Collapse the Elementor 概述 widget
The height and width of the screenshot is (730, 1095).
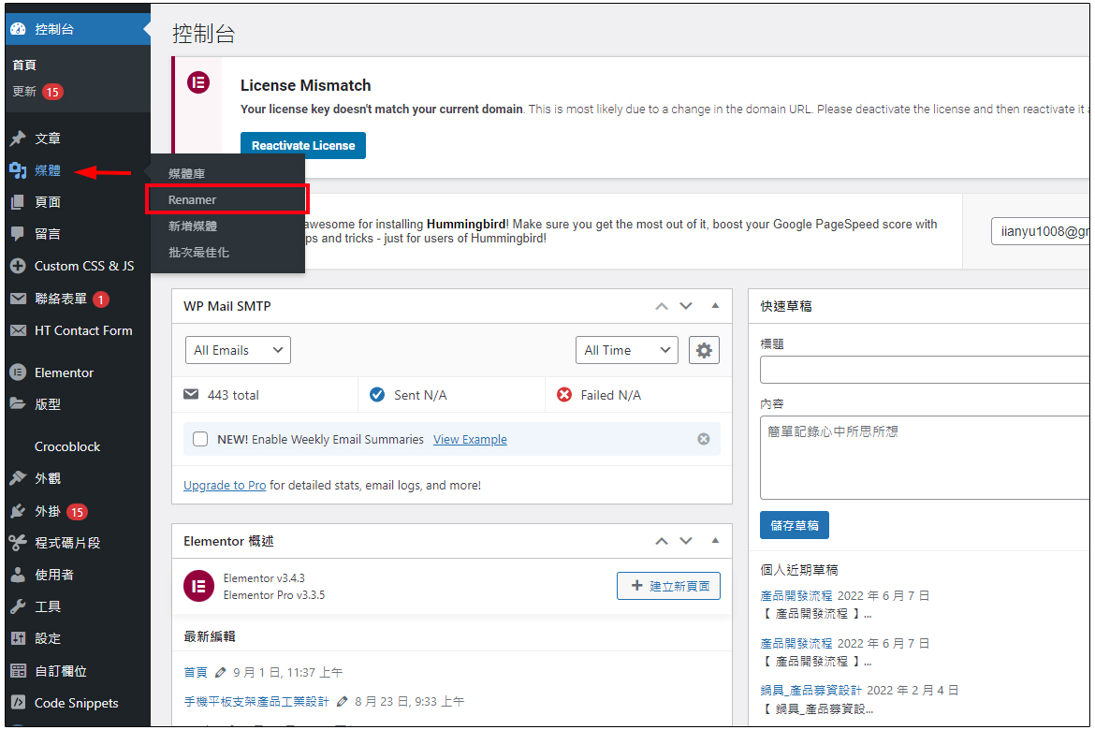click(715, 540)
